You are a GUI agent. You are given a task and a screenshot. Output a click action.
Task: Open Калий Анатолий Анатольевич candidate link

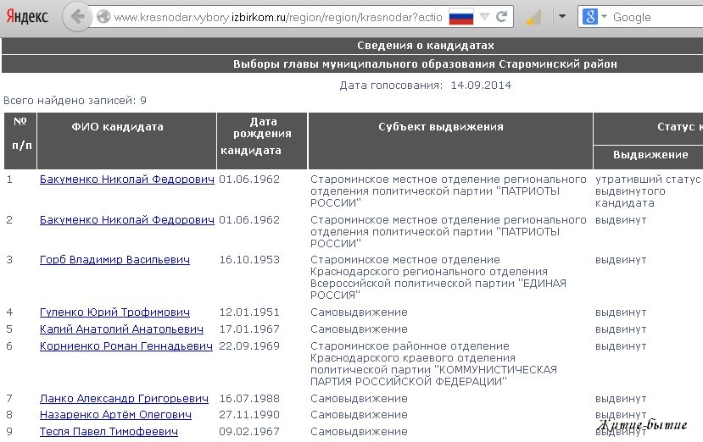121,329
